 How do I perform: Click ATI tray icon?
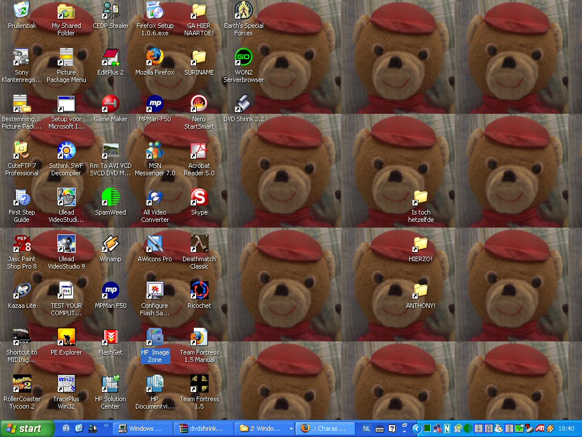pos(540,428)
